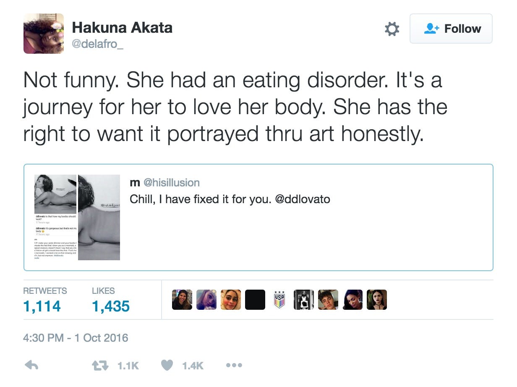This screenshot has width=517, height=387.
Task: Open the last liker avatar on right
Action: point(377,300)
